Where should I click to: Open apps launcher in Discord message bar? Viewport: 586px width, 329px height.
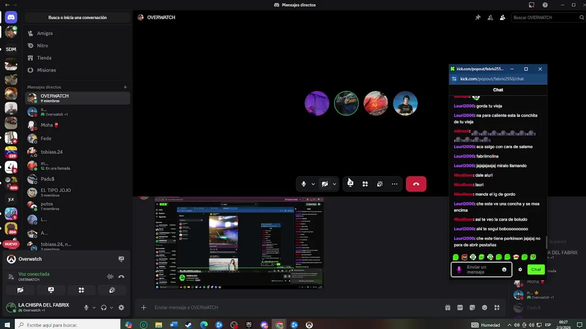497,308
